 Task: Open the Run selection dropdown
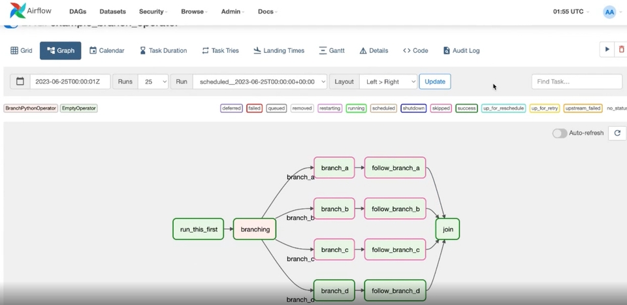(260, 82)
